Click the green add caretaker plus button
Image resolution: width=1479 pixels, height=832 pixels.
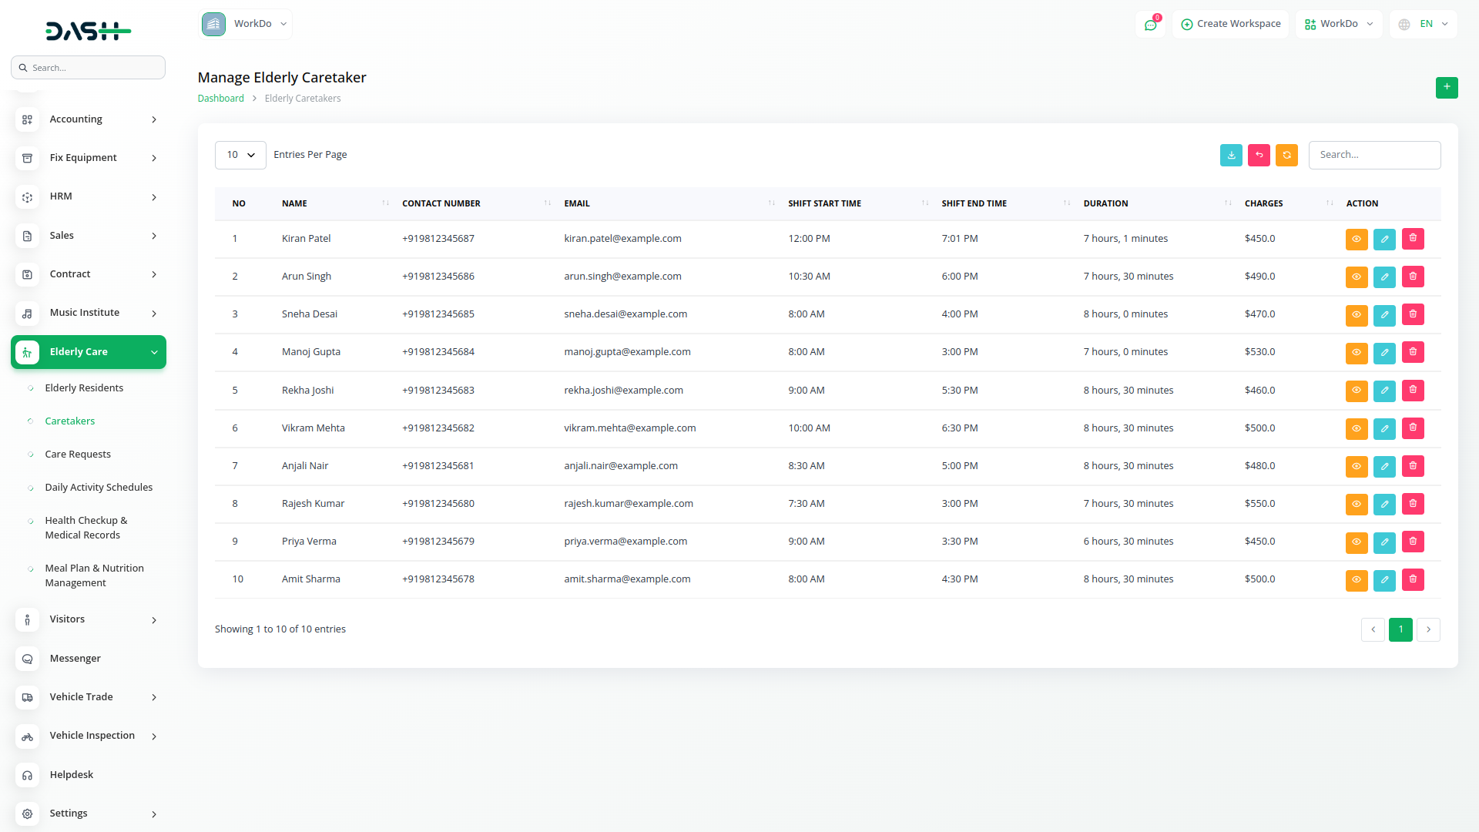coord(1446,87)
